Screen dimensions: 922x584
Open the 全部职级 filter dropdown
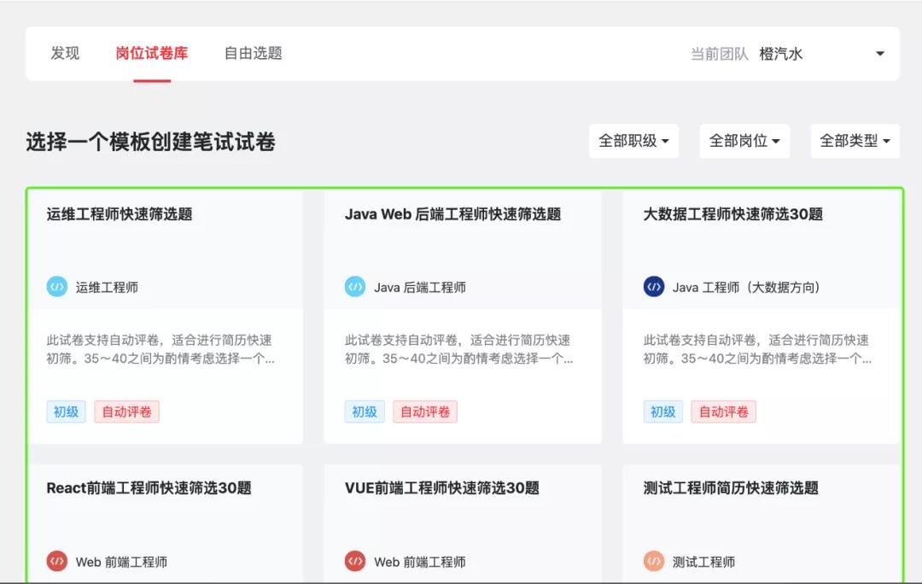coord(633,141)
